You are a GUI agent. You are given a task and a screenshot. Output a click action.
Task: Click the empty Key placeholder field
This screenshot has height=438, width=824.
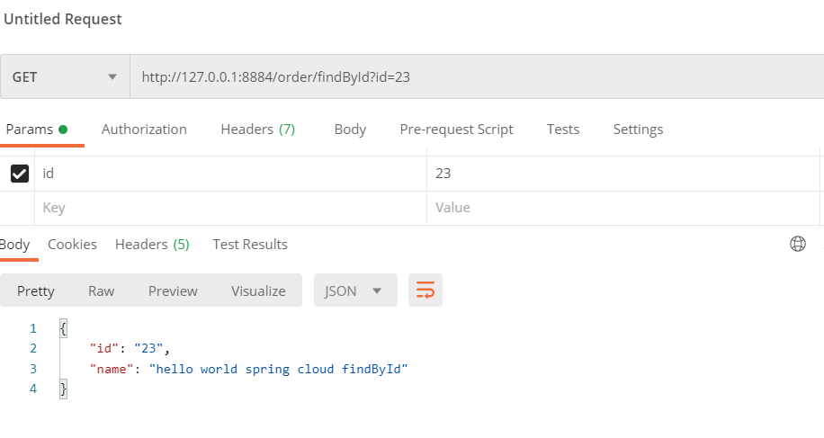pos(230,208)
